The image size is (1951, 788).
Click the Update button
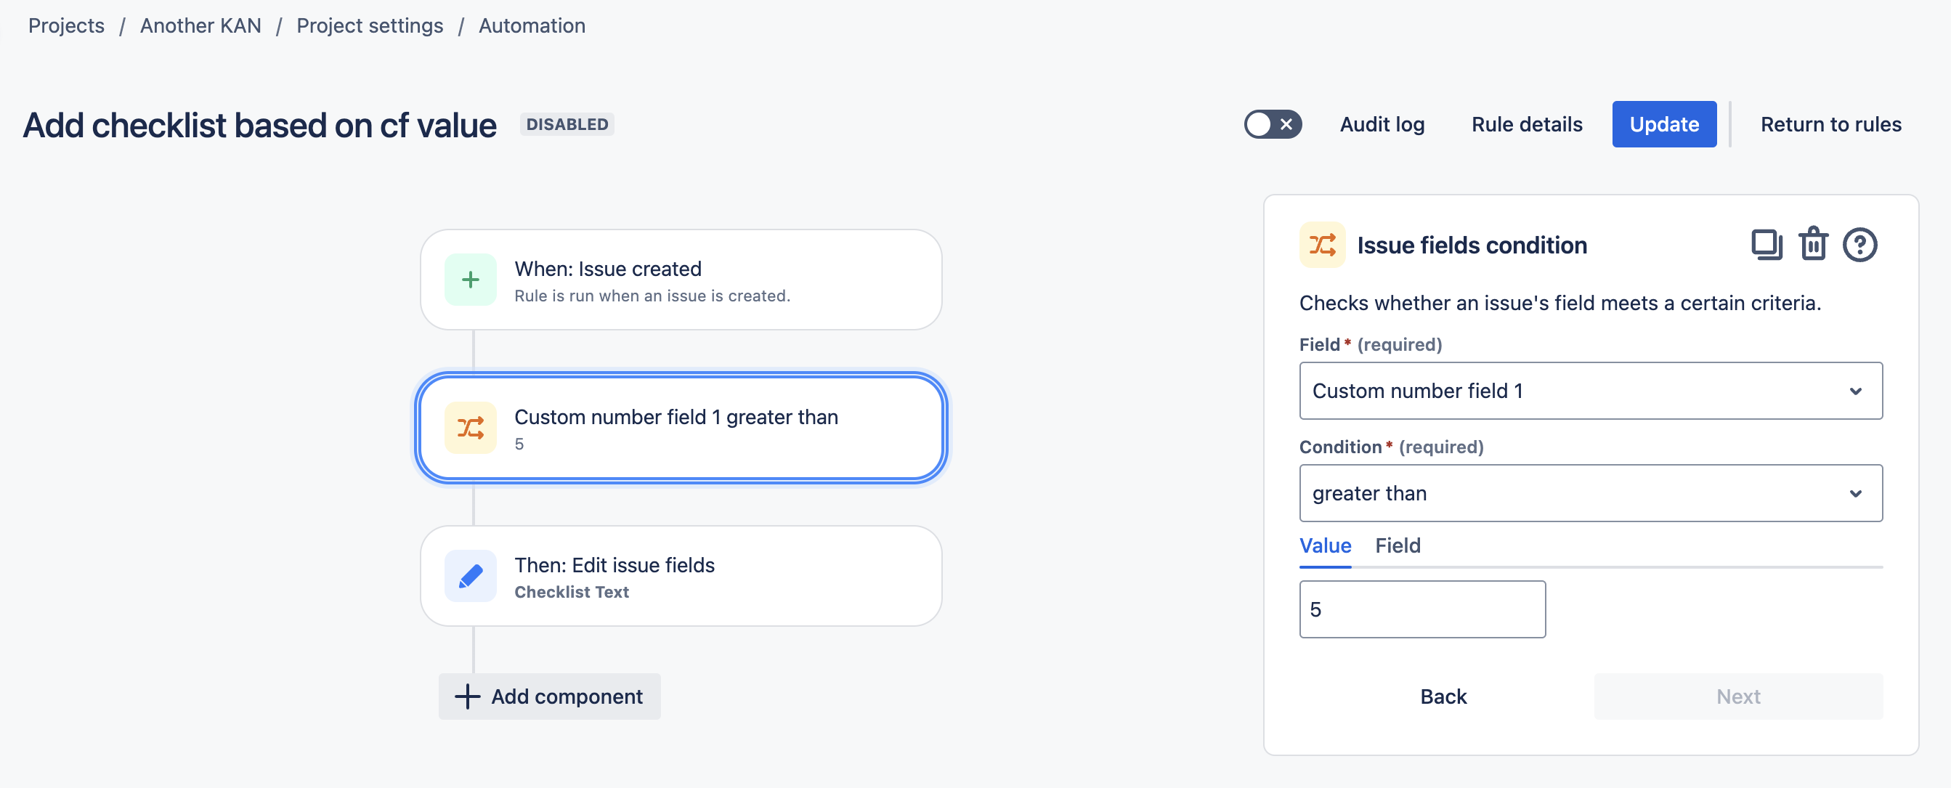point(1663,122)
